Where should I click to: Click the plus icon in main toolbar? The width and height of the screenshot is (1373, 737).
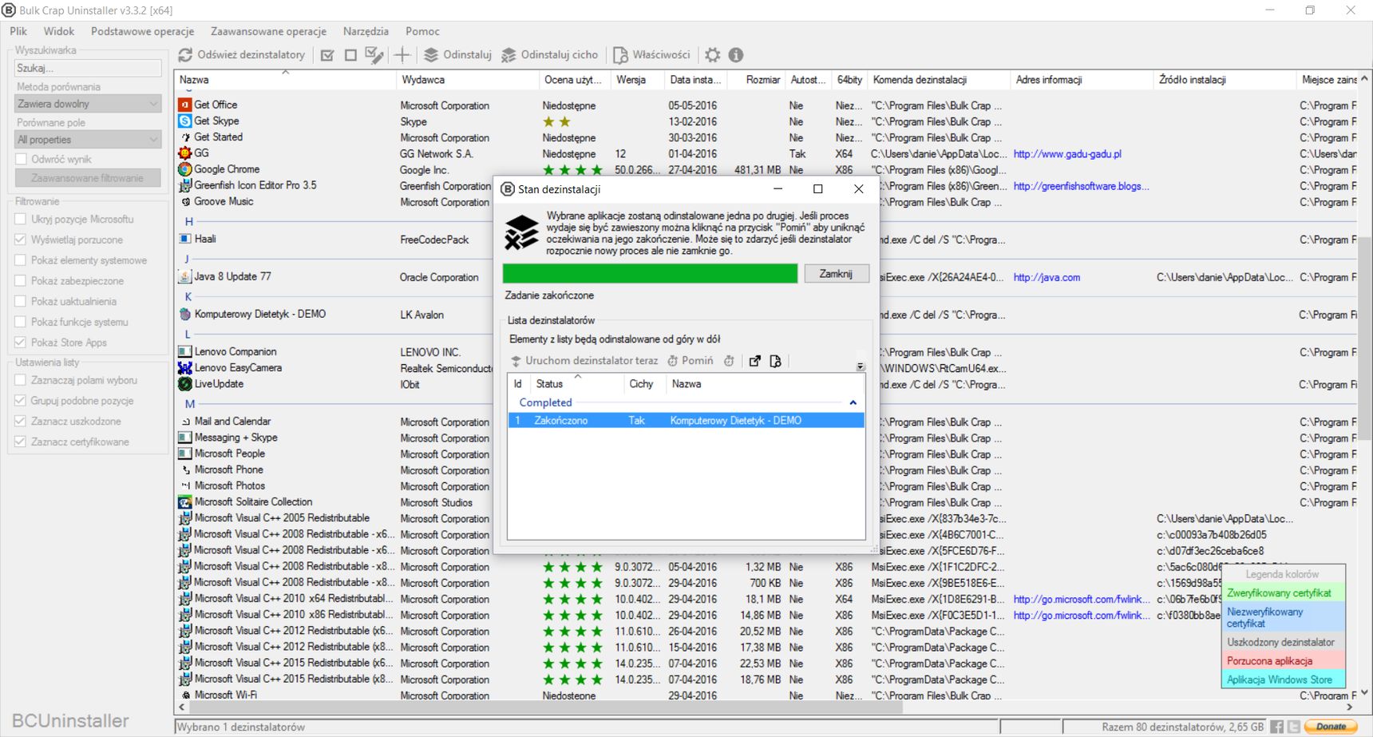tap(402, 55)
